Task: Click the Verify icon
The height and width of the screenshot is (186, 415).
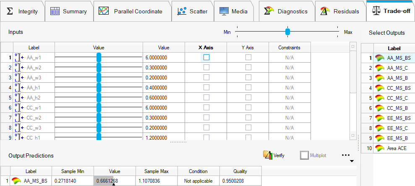Action: coord(268,155)
